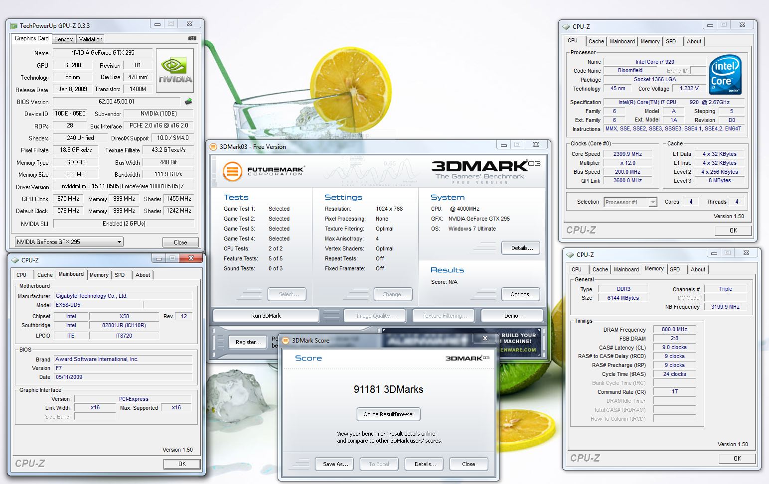This screenshot has height=484, width=769.
Task: Click the BIOS save chip icon in GPU-Z
Action: (x=188, y=102)
